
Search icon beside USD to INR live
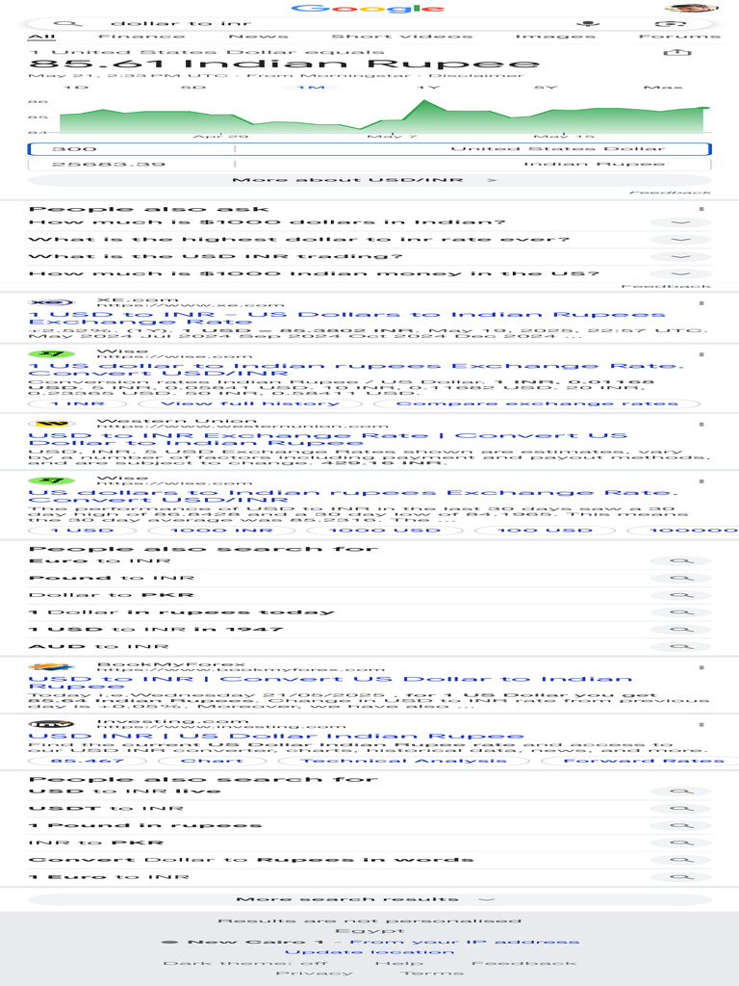(681, 791)
